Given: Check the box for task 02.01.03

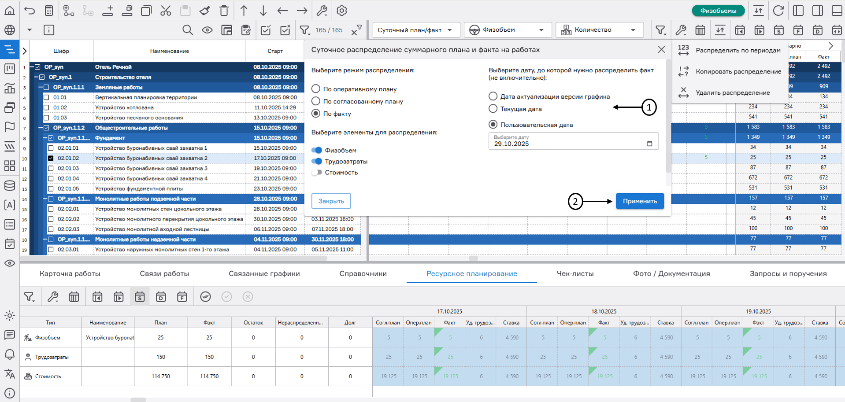Looking at the screenshot, I should click(51, 168).
